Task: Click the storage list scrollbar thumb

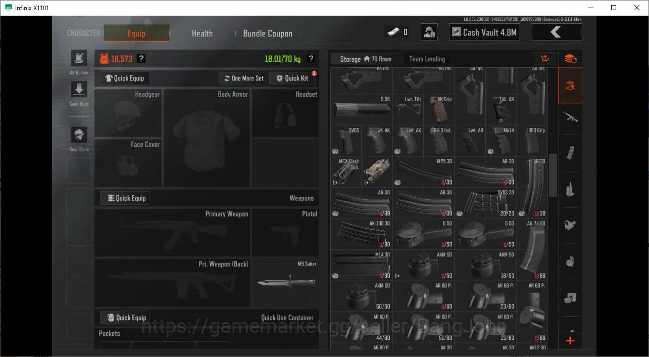Action: (x=553, y=175)
